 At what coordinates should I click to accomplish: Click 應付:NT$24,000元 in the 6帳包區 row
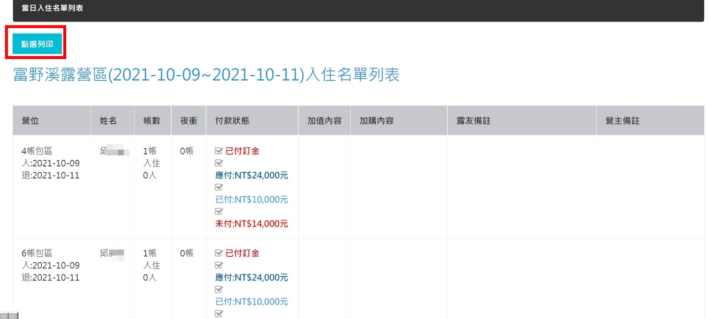point(252,277)
